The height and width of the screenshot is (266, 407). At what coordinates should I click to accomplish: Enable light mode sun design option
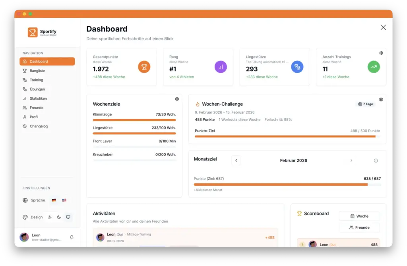tap(50, 217)
